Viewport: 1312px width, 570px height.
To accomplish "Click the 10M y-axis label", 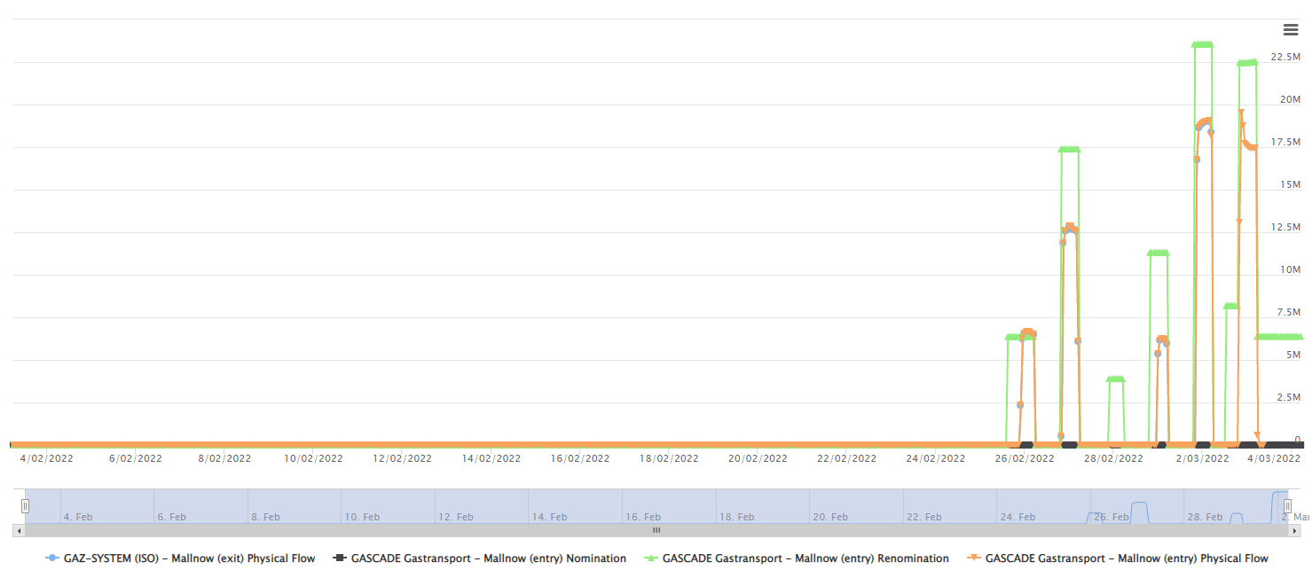I will (x=1290, y=269).
